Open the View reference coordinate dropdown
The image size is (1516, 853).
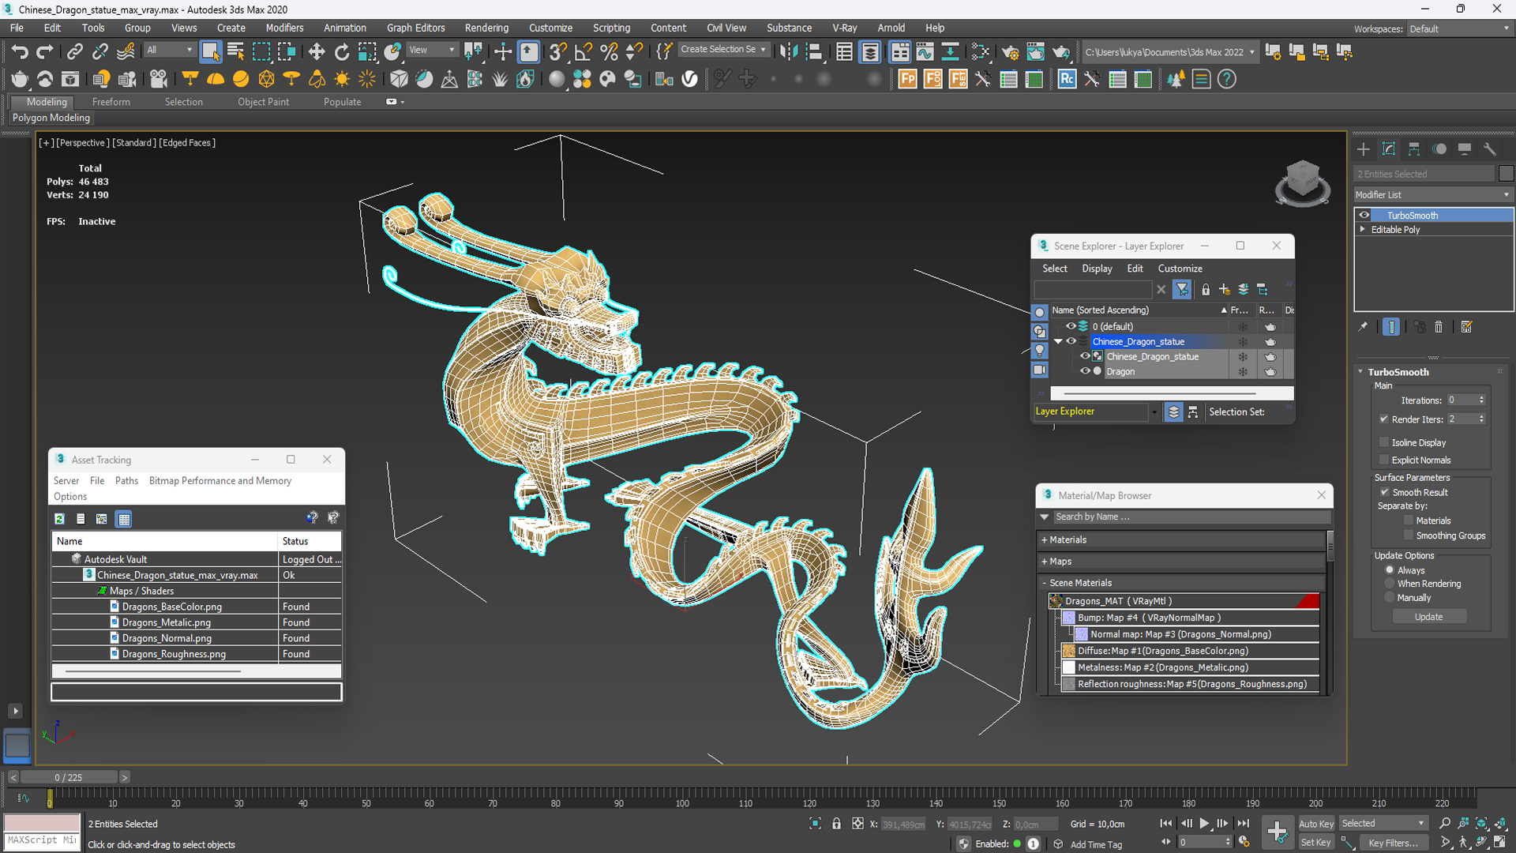coord(431,51)
